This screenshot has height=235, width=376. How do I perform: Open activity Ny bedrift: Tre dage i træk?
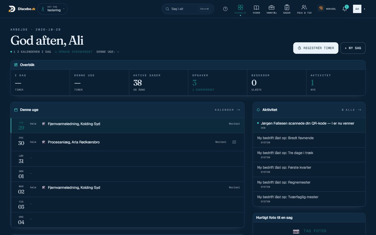pos(309,155)
